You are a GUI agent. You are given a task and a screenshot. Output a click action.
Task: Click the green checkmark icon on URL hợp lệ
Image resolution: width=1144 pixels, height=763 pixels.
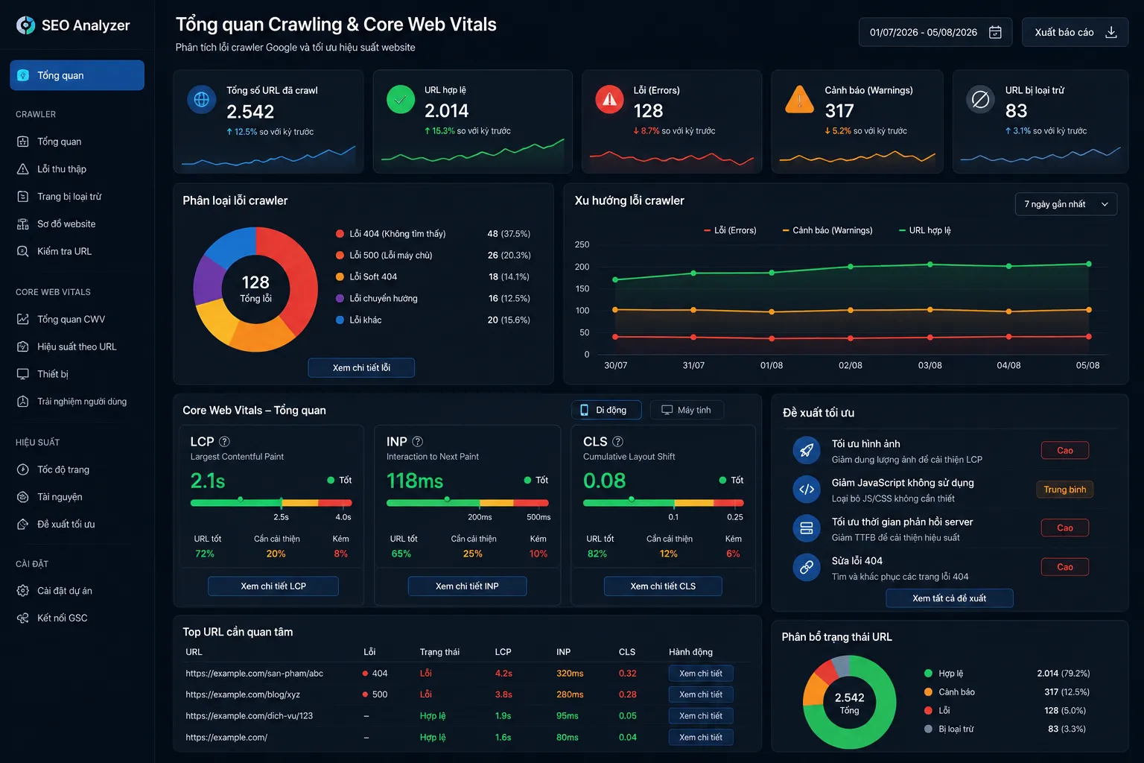pyautogui.click(x=401, y=99)
